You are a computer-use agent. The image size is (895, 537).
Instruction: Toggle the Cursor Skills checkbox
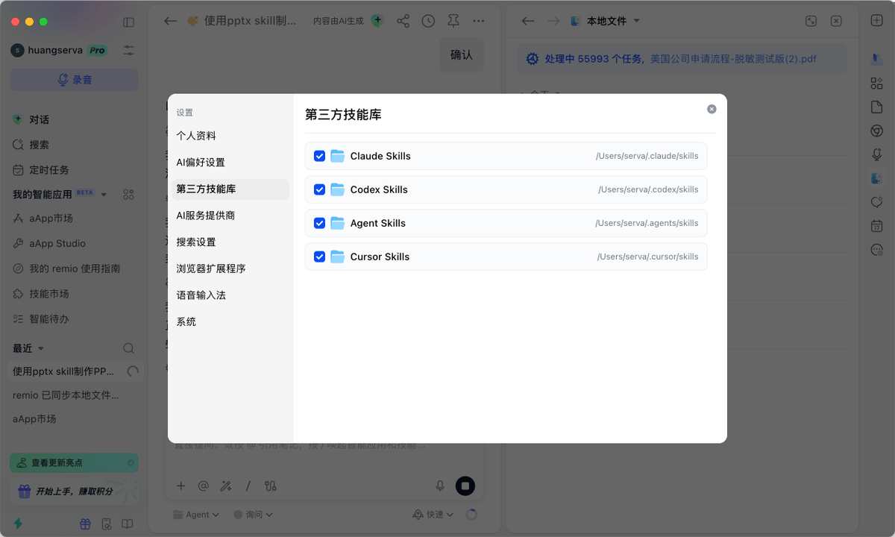tap(319, 257)
